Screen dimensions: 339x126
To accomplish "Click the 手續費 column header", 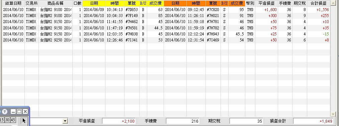I will (x=285, y=3).
